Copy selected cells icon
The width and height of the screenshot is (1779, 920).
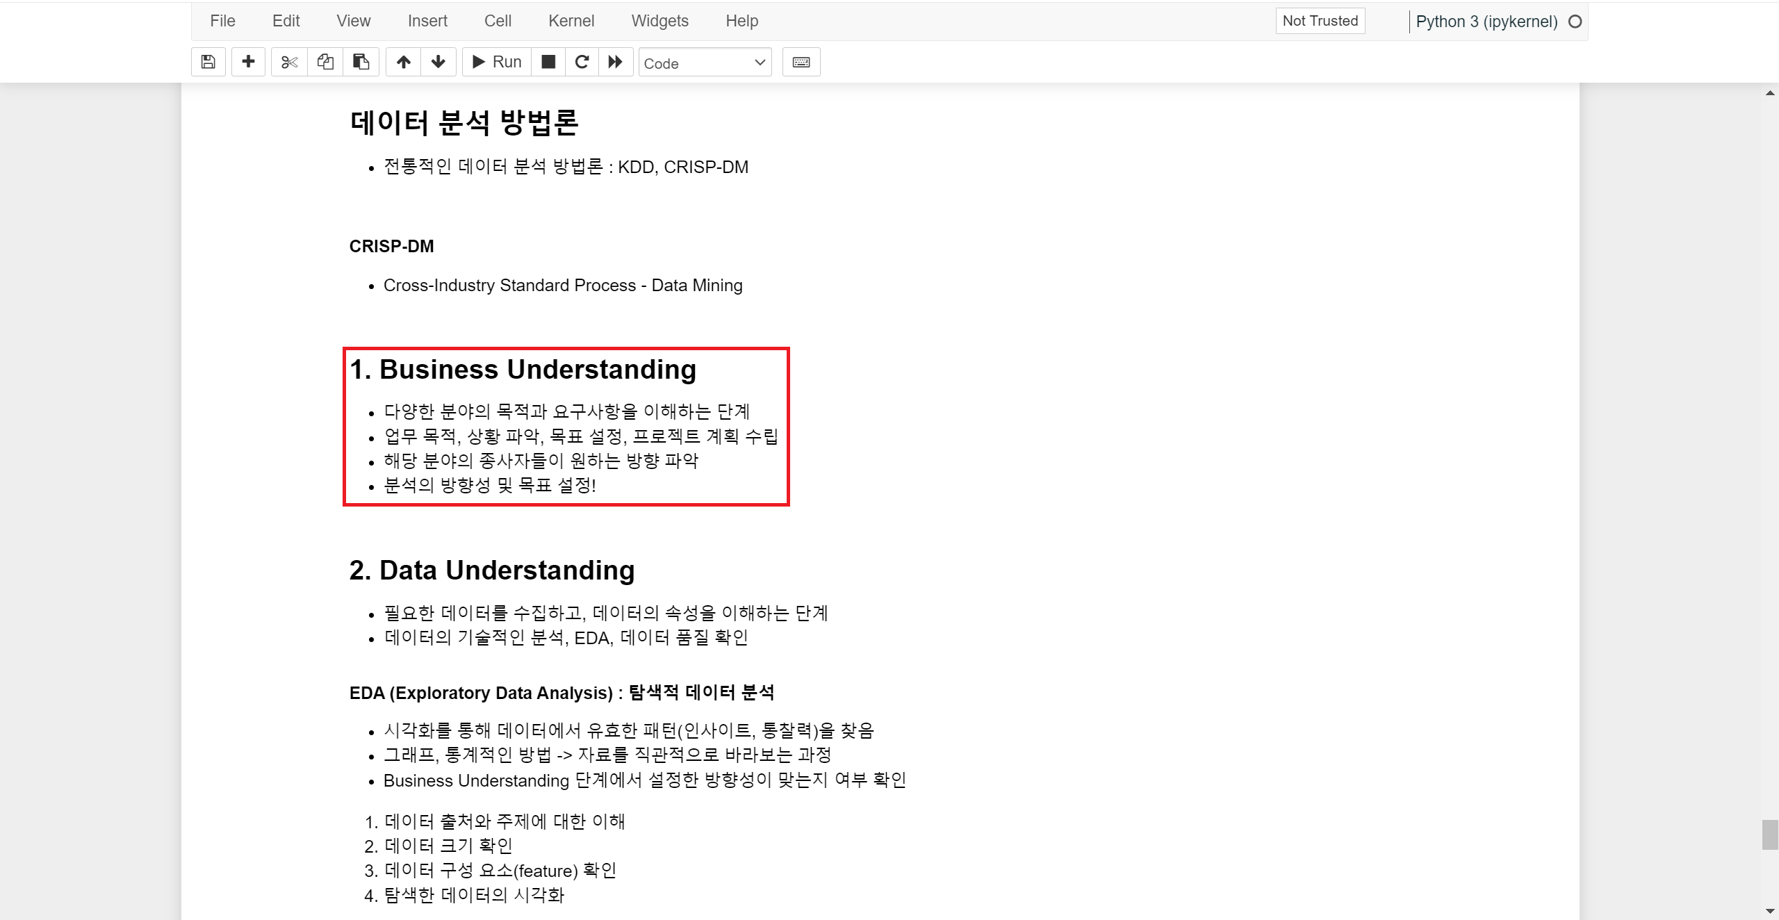[x=325, y=62]
